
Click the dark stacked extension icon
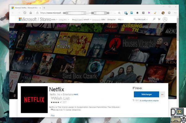137,13
